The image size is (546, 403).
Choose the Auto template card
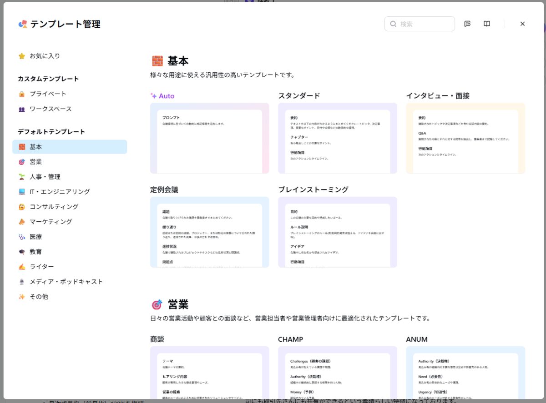(209, 138)
